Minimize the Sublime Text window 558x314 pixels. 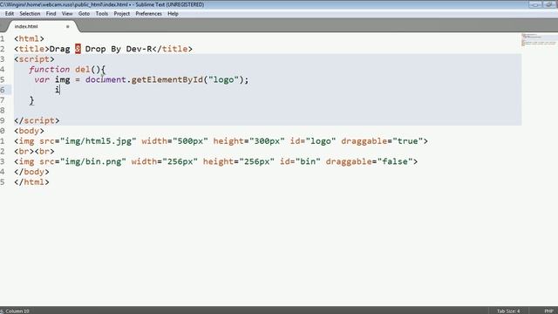pos(534,4)
